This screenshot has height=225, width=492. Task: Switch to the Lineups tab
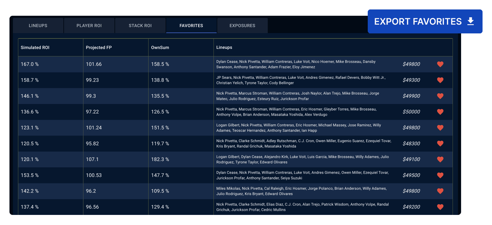pos(38,26)
